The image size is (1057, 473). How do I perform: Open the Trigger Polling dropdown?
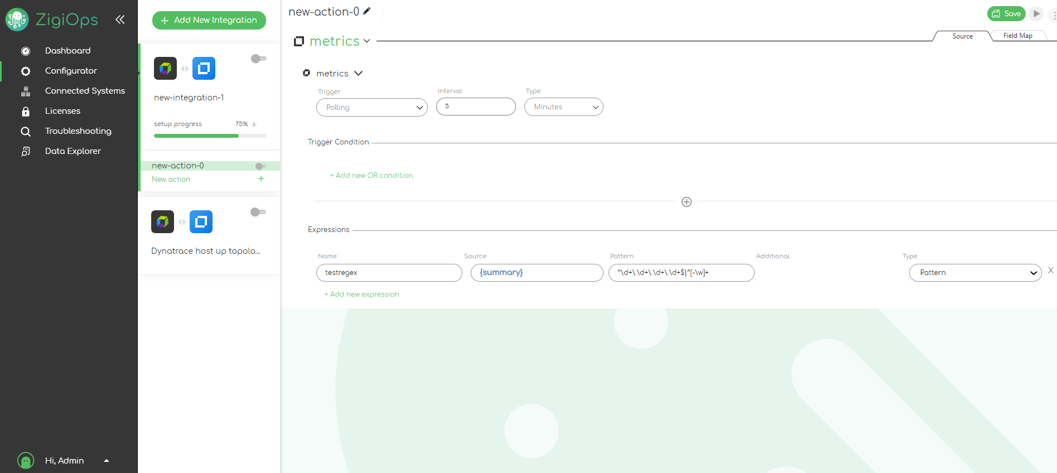click(x=372, y=108)
